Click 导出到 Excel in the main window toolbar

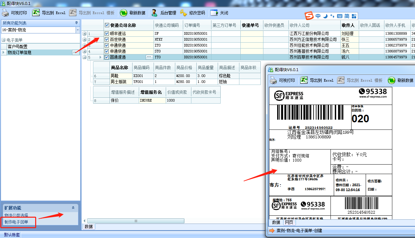click(49, 13)
